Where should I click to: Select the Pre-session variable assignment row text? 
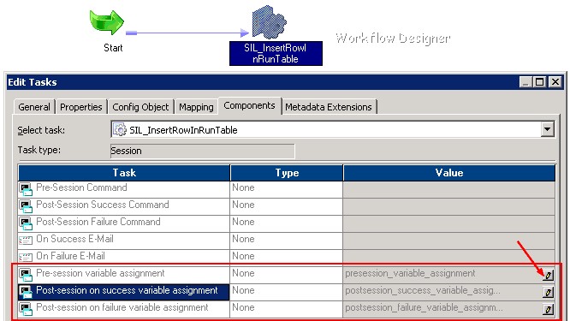coord(100,273)
